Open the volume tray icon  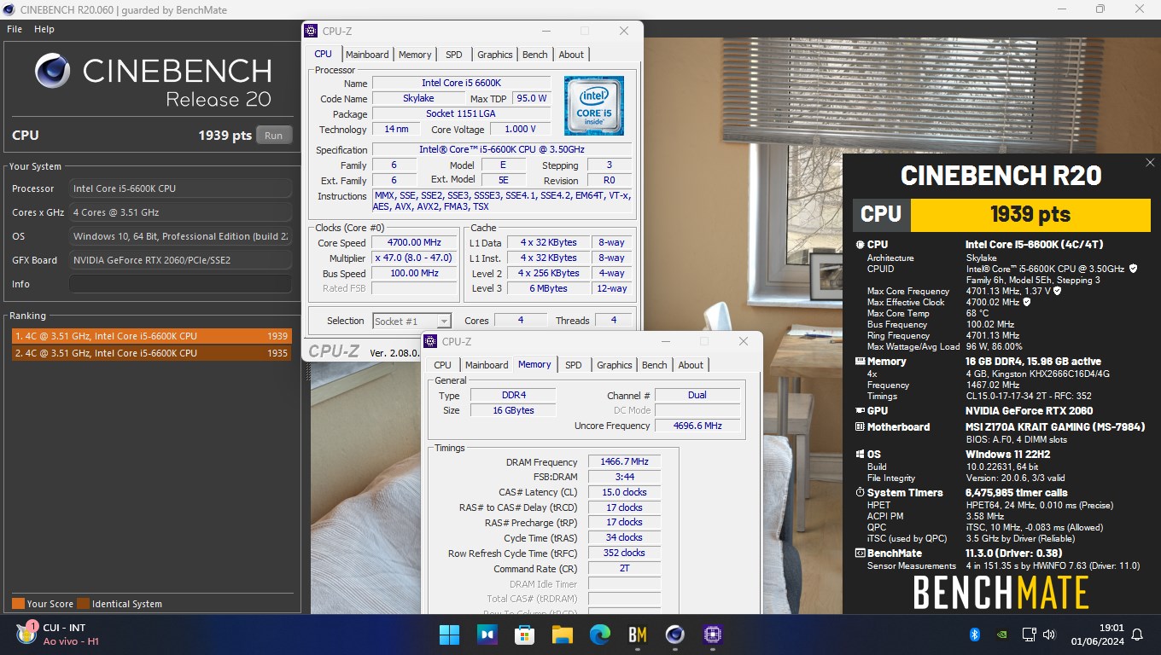1049,635
